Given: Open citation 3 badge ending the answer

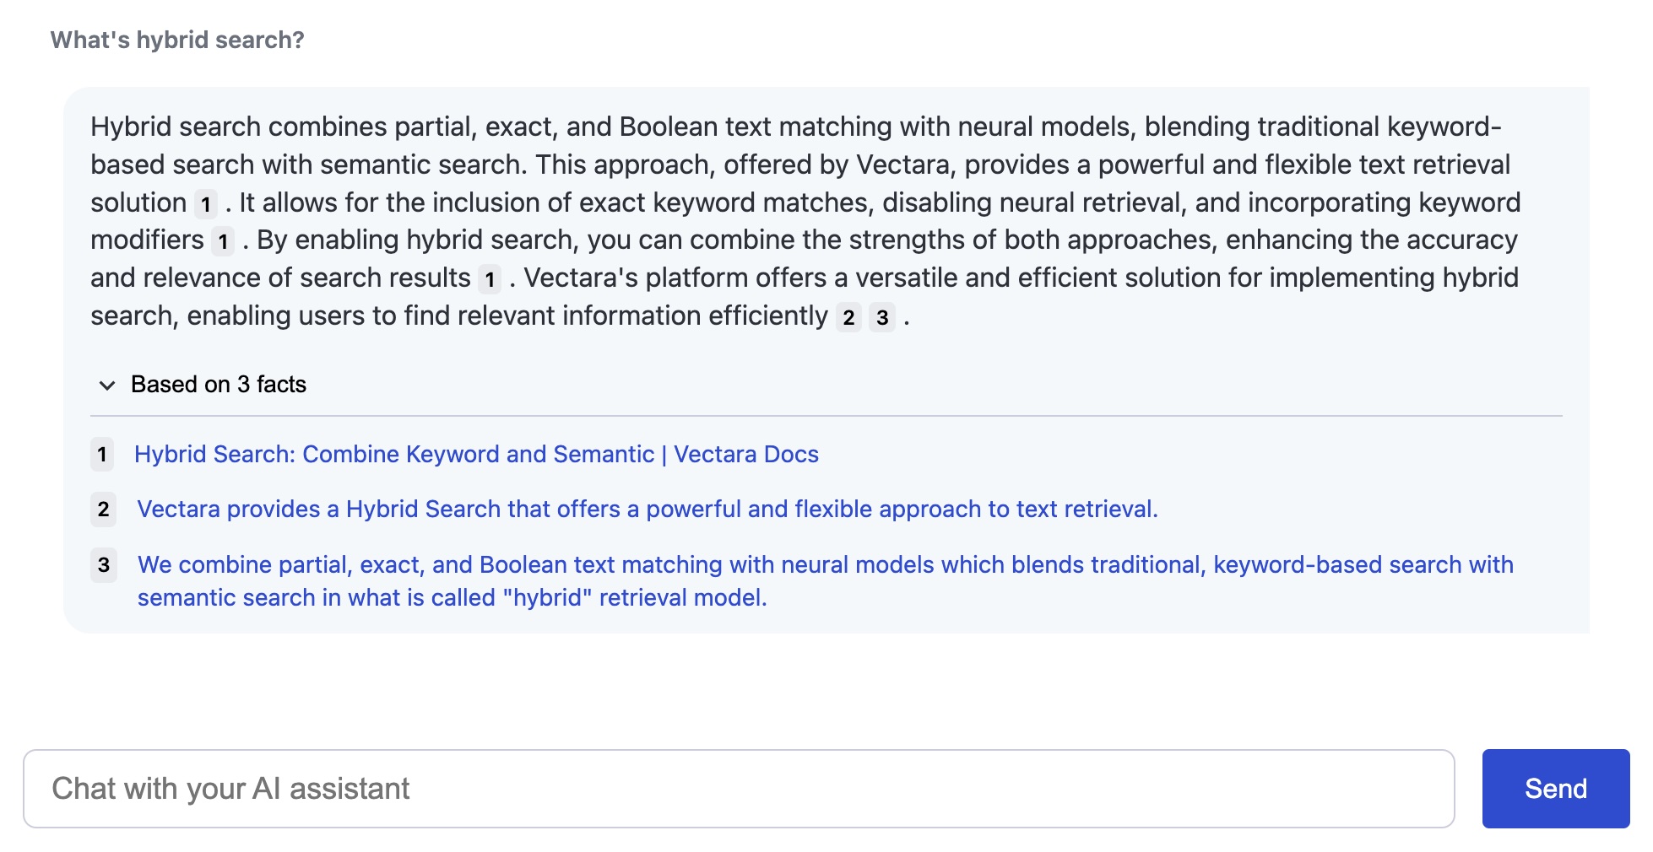Looking at the screenshot, I should (882, 317).
